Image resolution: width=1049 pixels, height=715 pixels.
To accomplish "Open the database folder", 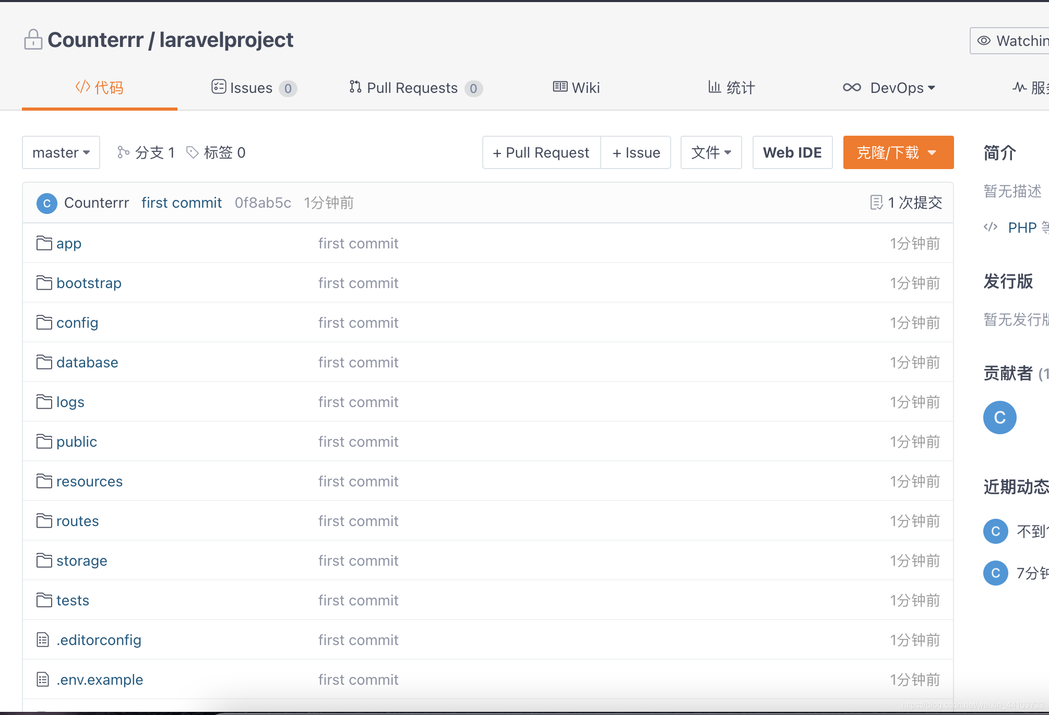I will point(87,362).
